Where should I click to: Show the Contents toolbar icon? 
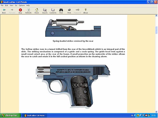[53, 11]
